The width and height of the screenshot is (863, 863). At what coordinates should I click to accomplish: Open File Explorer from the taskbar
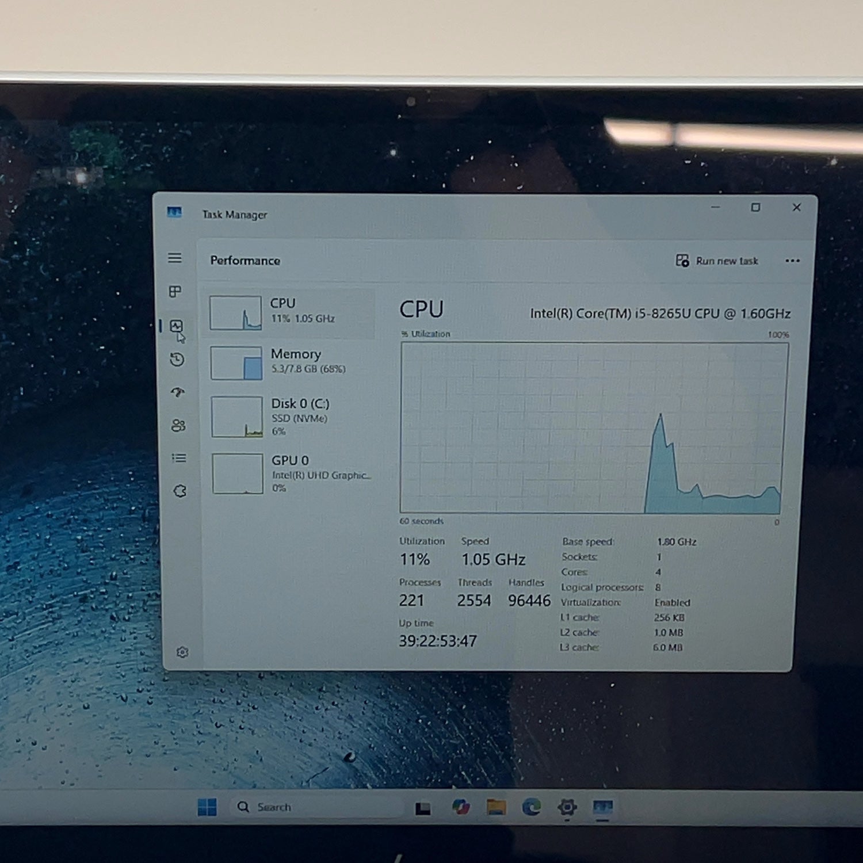pos(496,807)
